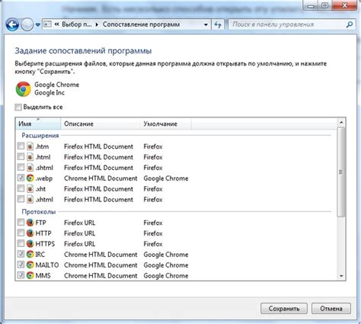
Task: Open recent pages dropdown beside nav arrows
Action: [37, 25]
